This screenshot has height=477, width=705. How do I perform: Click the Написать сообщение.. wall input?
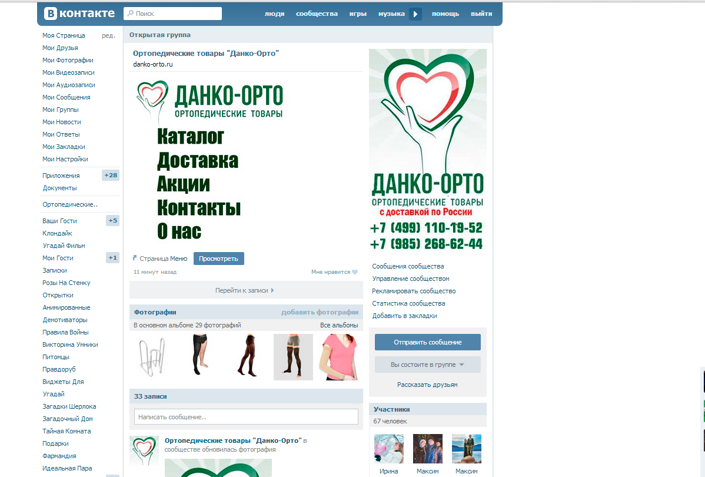(x=246, y=417)
